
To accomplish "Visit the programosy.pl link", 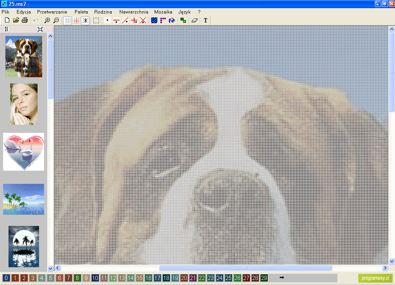I will coord(375,278).
